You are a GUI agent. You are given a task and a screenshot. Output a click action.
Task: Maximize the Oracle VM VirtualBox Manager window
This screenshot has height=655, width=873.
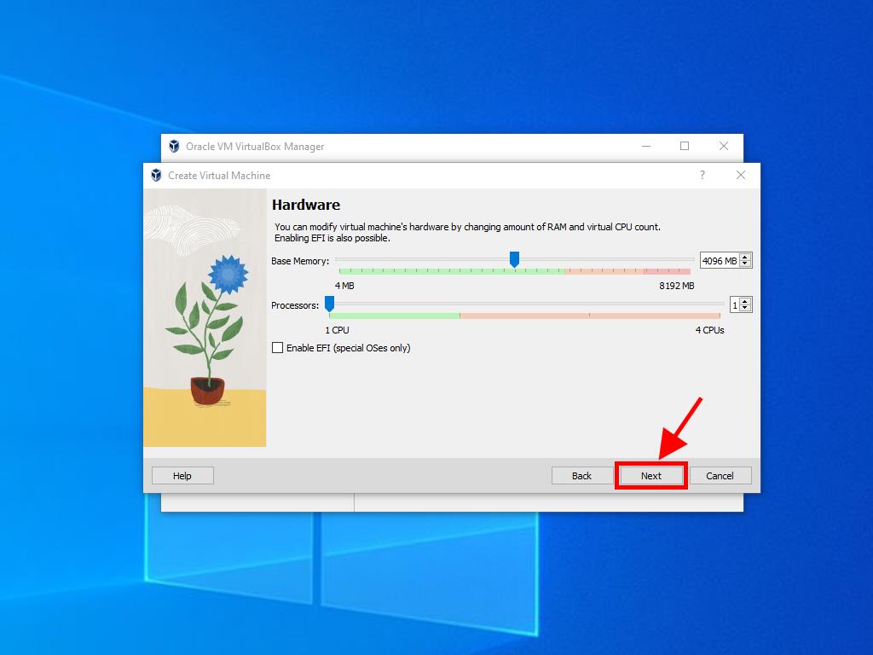click(684, 146)
